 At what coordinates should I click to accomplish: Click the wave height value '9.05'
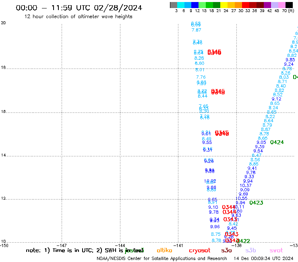pyautogui.click(x=261, y=143)
